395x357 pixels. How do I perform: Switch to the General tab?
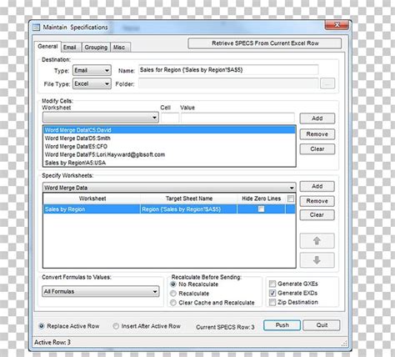click(x=47, y=47)
